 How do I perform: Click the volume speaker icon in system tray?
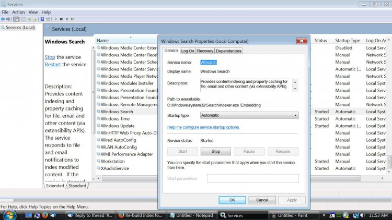tap(363, 215)
